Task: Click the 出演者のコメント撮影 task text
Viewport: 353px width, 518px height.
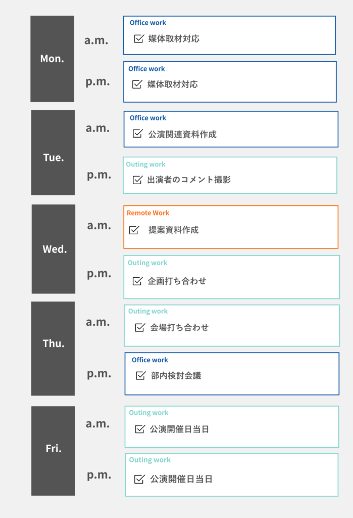Action: [x=189, y=180]
